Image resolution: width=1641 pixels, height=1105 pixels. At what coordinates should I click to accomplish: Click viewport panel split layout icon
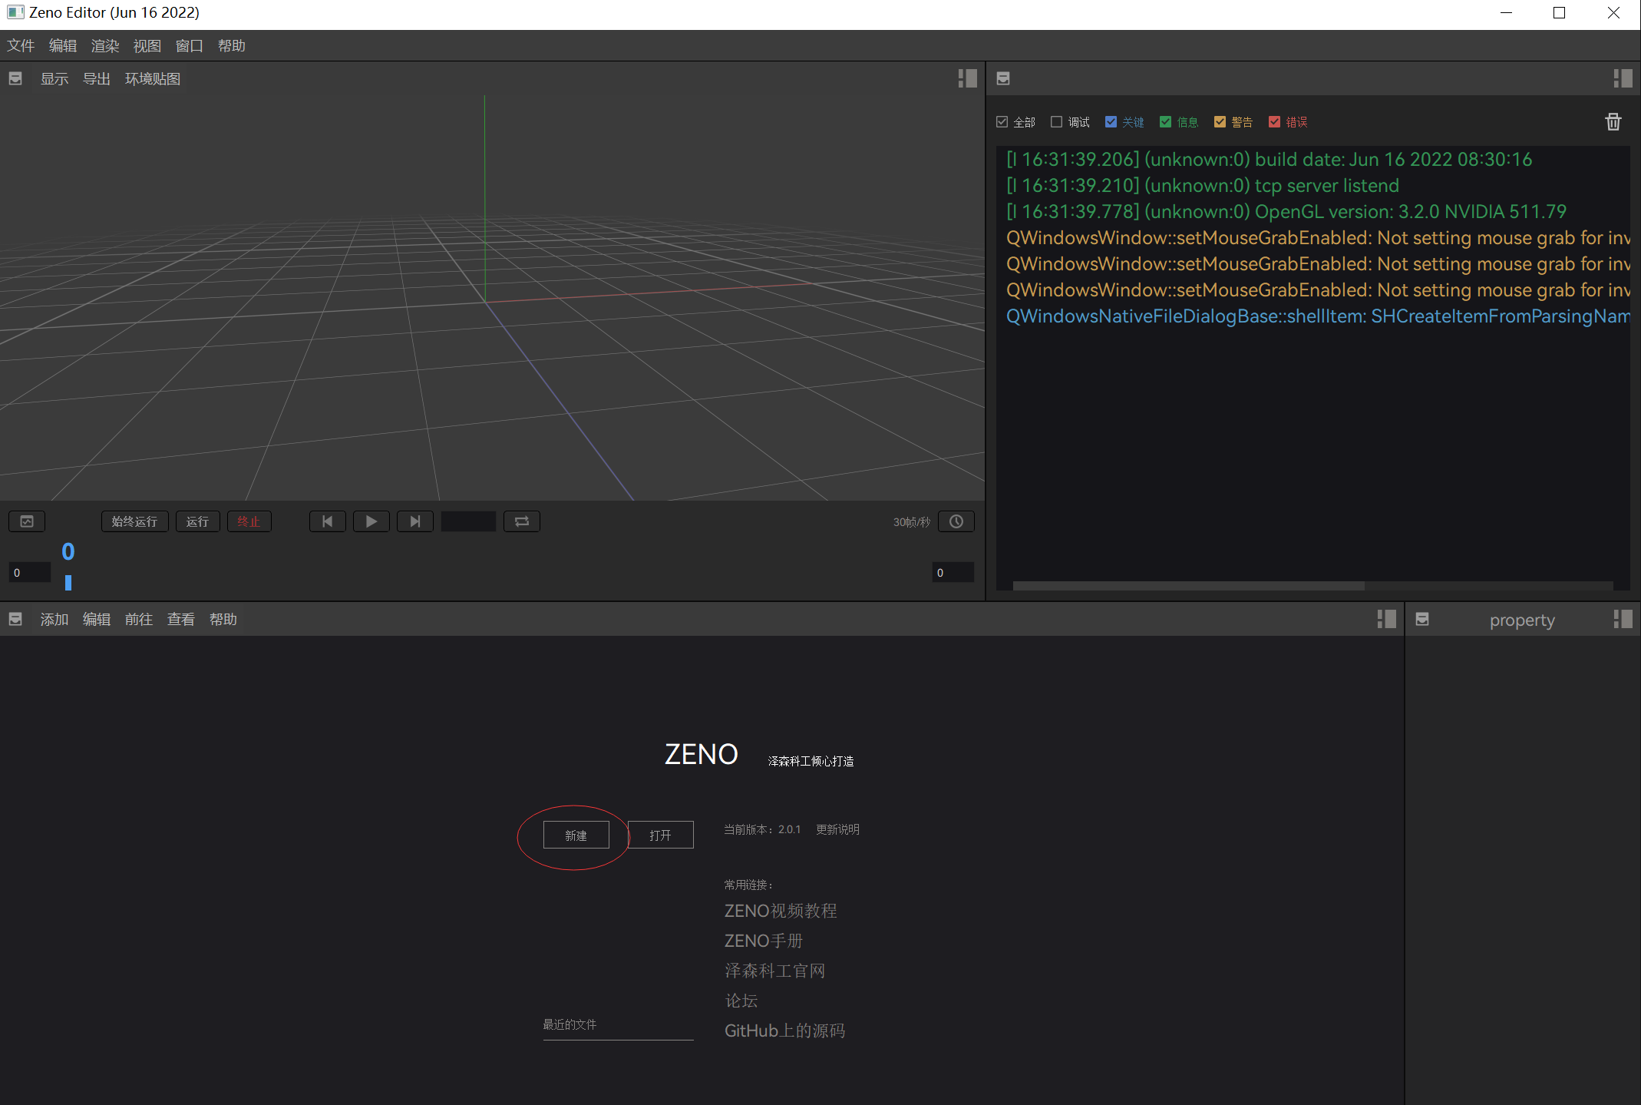pos(967,78)
